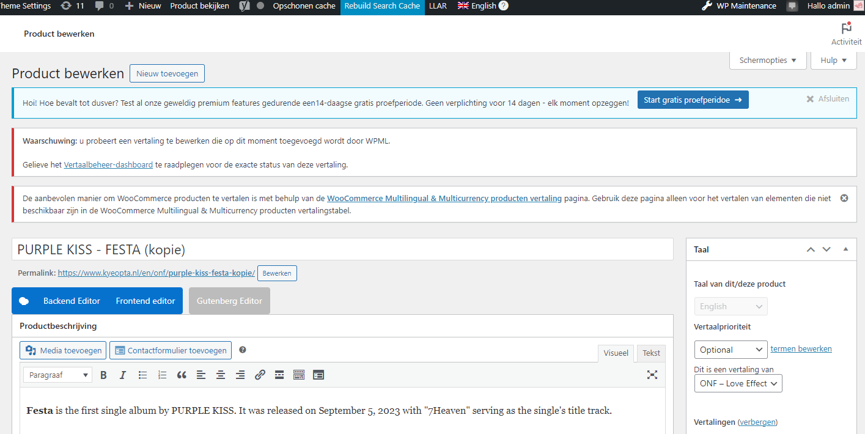Screen dimensions: 865x434
Task: Open the LLAR admin bar item
Action: (438, 6)
